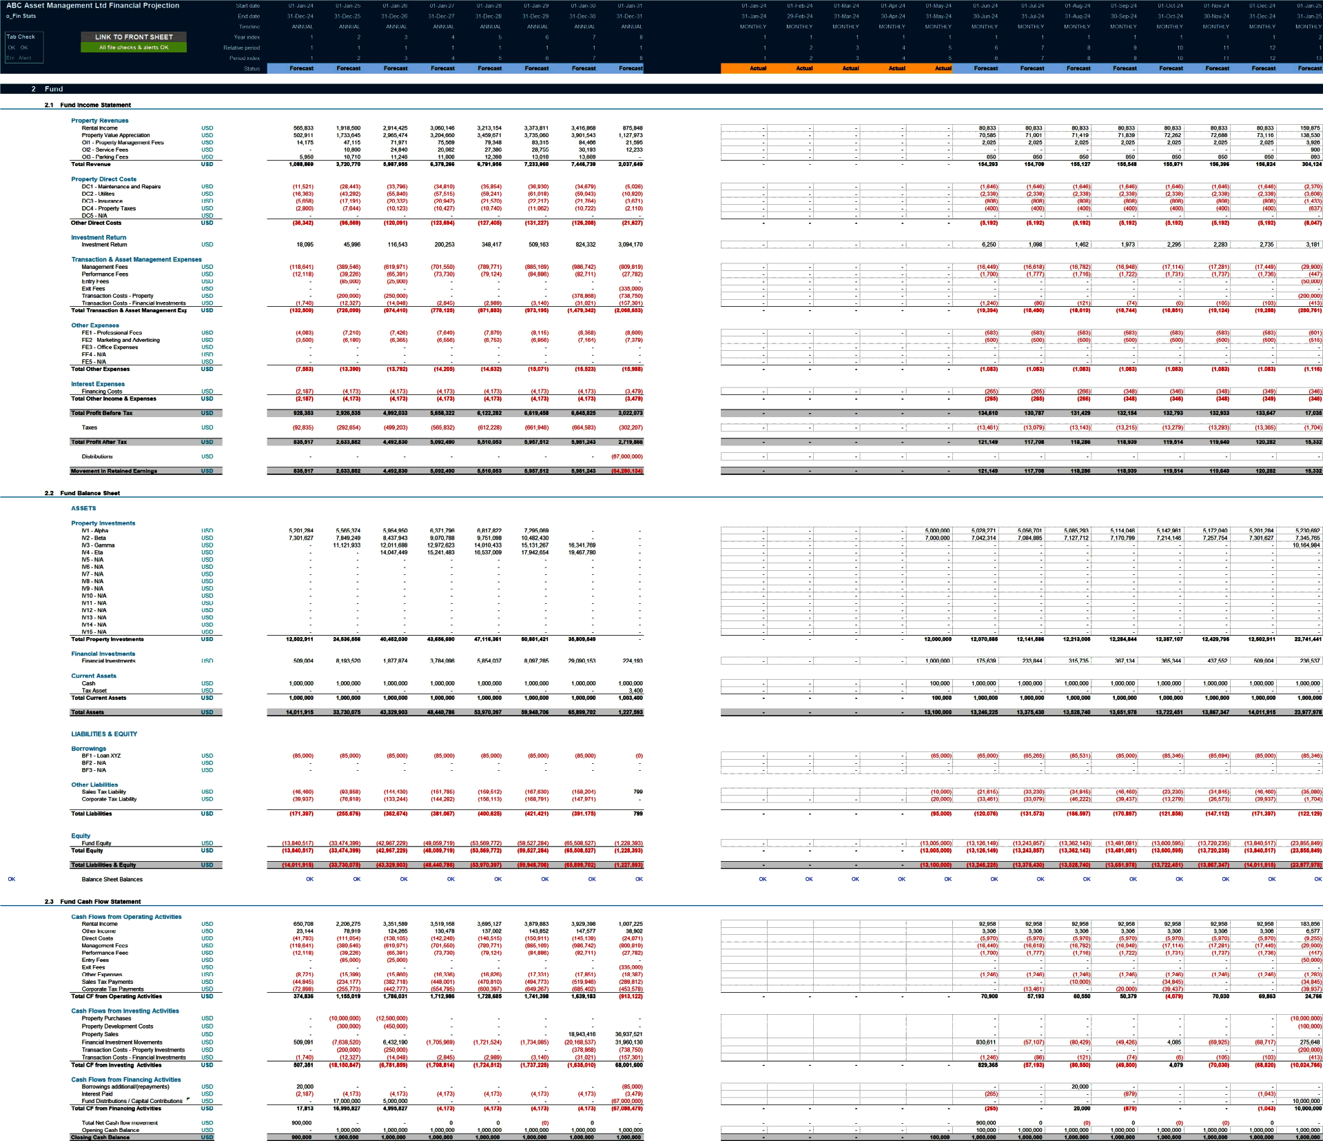Select the 'LIABILITIES & EQUITY' heading
The image size is (1323, 1141).
coord(104,734)
